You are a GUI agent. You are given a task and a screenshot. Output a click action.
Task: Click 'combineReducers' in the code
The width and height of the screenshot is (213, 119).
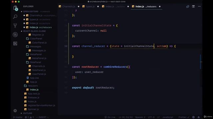click(x=115, y=67)
